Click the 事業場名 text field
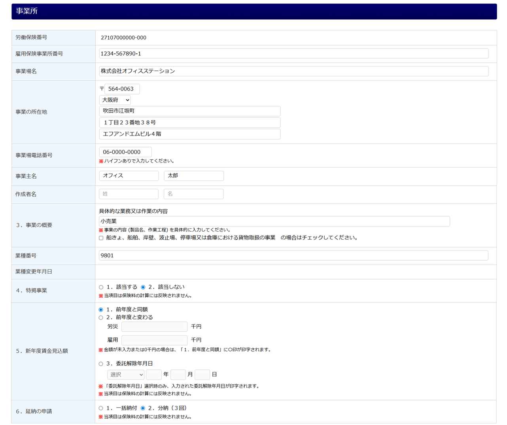Screen dimensions: 507x425 pyautogui.click(x=293, y=71)
